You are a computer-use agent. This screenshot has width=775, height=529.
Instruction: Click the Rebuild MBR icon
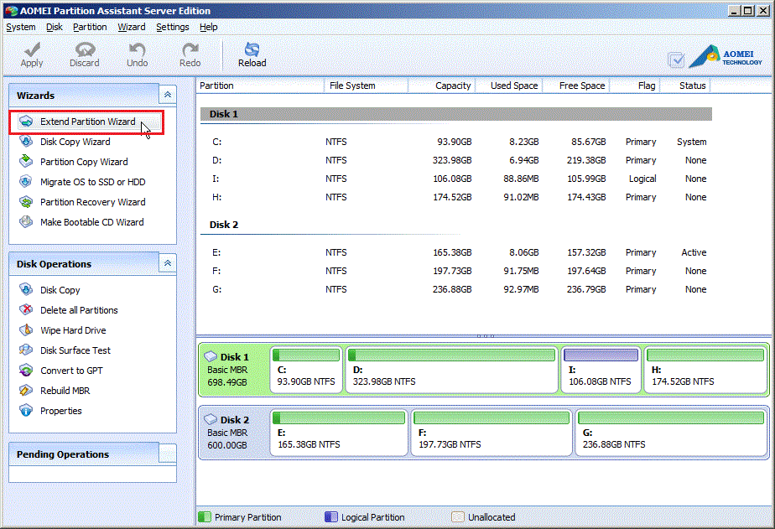tap(26, 390)
